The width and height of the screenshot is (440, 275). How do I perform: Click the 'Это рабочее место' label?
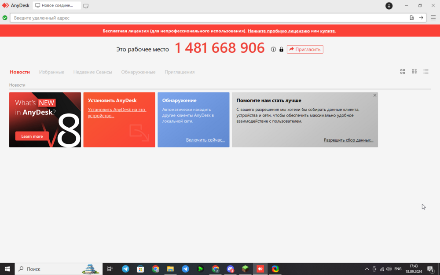(143, 49)
